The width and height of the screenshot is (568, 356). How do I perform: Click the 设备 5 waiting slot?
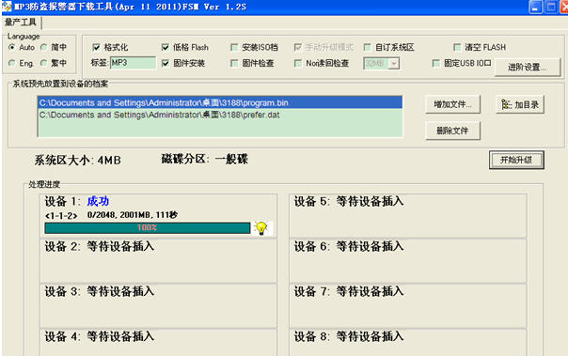(x=408, y=216)
